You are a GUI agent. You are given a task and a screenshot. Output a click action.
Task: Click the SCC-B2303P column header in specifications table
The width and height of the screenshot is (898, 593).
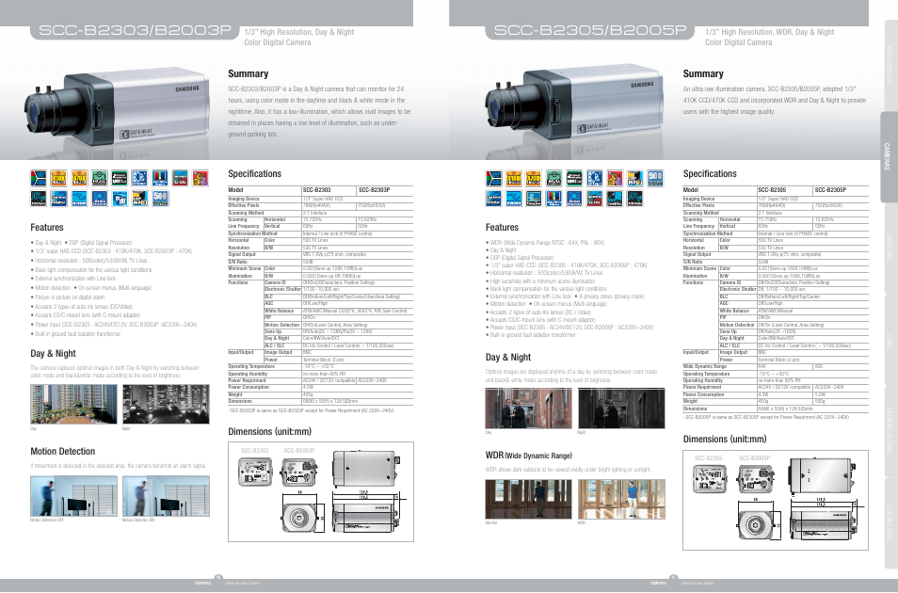374,189
